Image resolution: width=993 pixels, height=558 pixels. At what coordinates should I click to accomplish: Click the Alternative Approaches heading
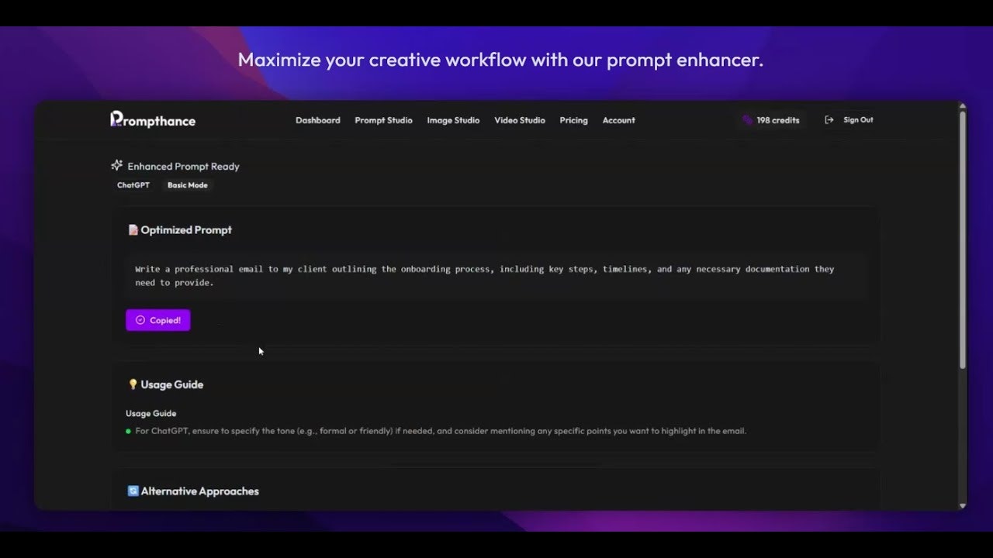point(200,491)
